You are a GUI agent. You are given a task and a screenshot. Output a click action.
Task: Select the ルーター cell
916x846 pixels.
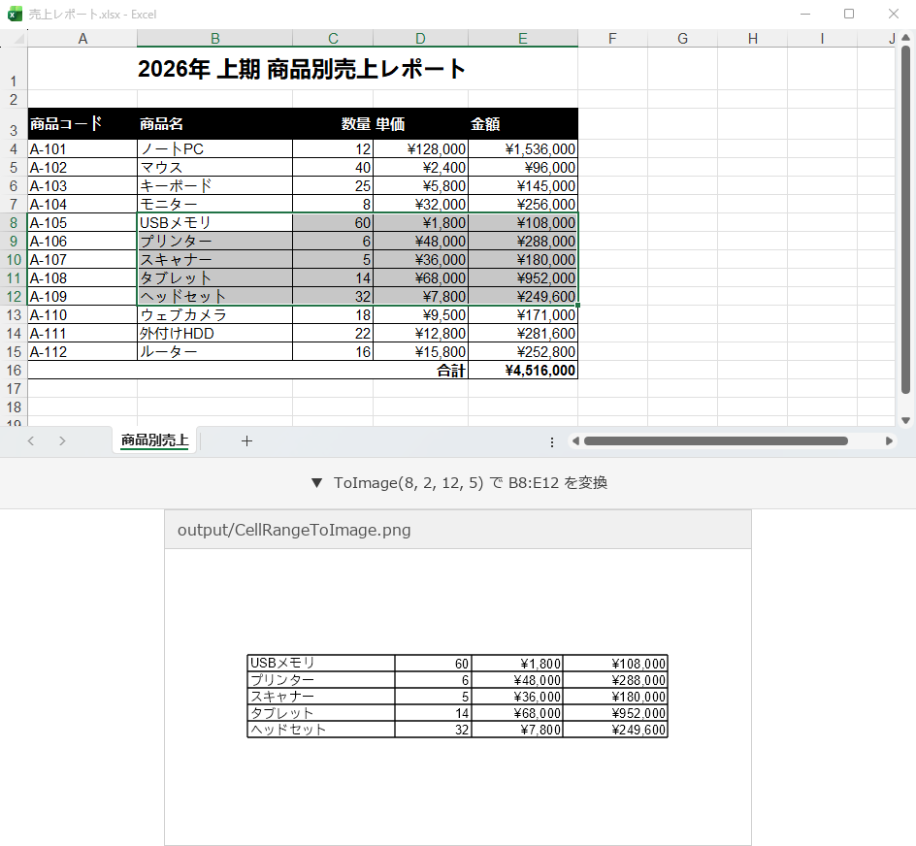pyautogui.click(x=215, y=352)
